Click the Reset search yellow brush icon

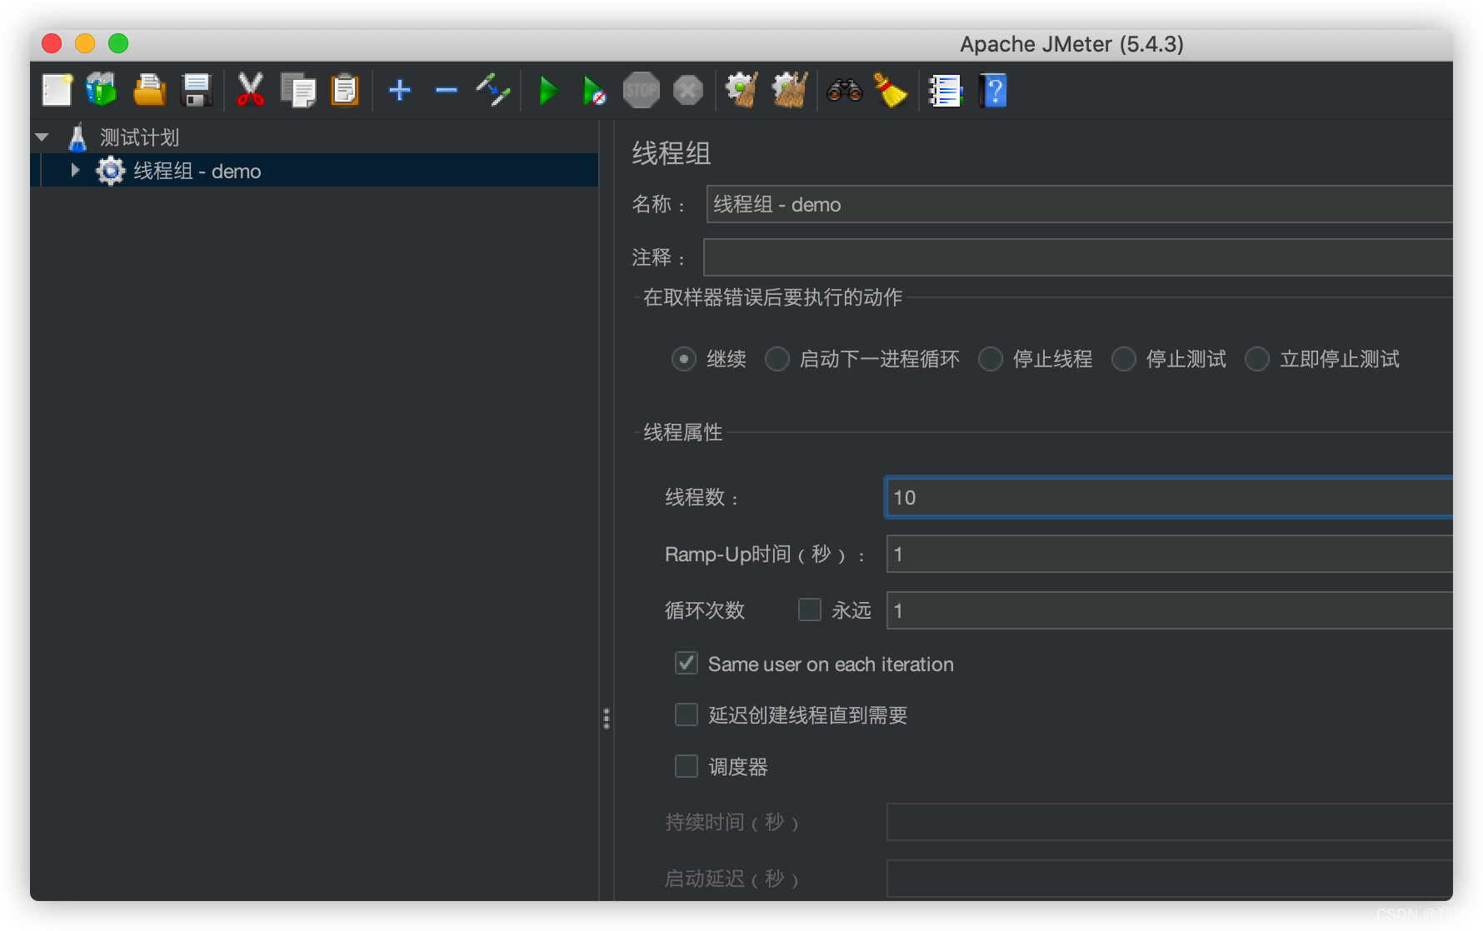(890, 90)
